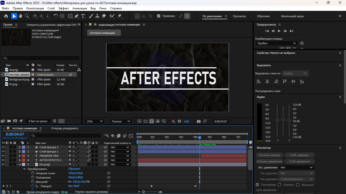Click the delete trash icon in Project panel

tap(54, 121)
